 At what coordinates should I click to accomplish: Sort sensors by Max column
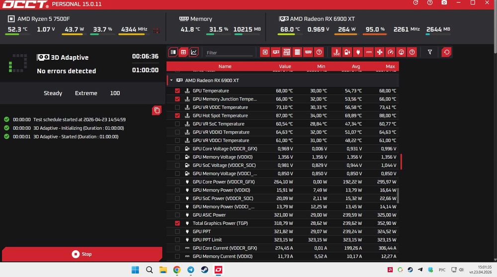coord(390,66)
